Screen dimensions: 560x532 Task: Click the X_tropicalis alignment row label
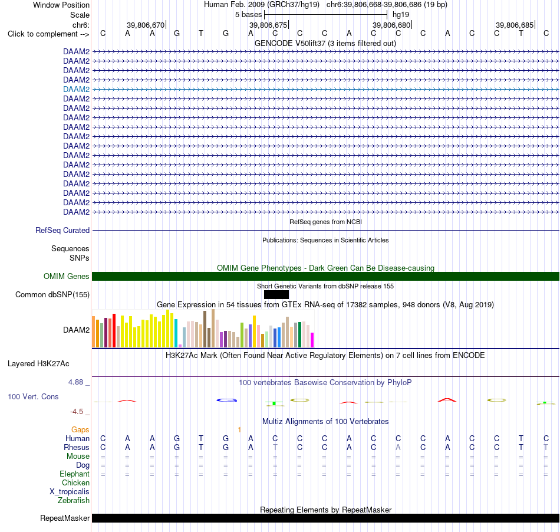click(x=70, y=492)
